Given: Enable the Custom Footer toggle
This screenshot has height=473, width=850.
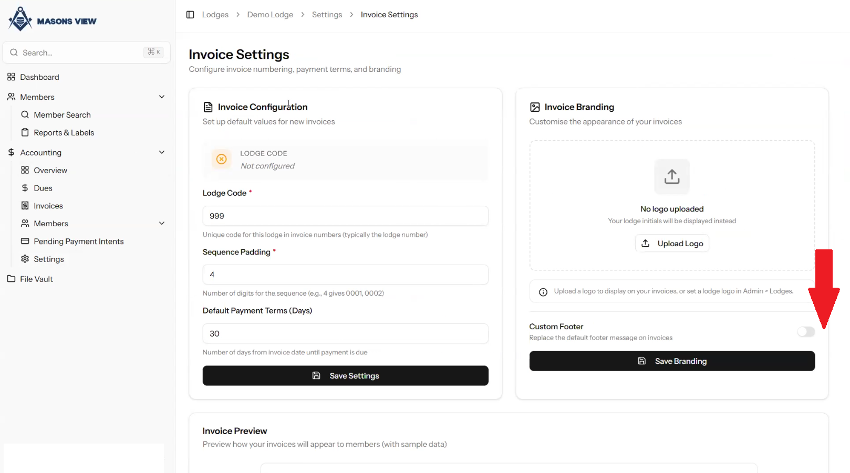Looking at the screenshot, I should tap(805, 332).
